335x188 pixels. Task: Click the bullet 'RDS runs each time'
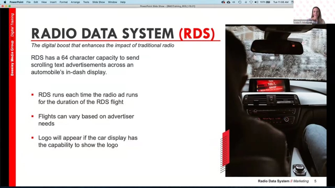tap(88, 98)
